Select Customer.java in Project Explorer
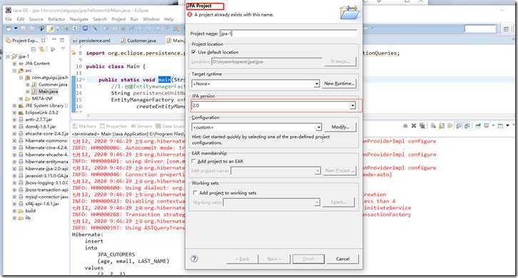518x278 pixels. pos(53,85)
